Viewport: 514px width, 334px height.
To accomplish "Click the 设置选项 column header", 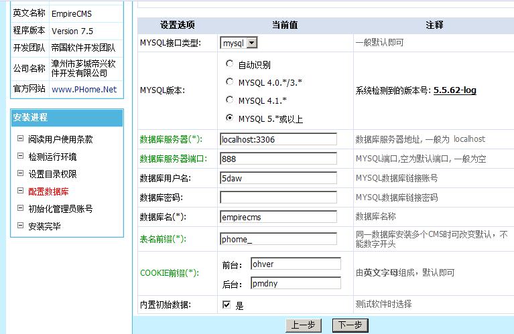I will 178,25.
